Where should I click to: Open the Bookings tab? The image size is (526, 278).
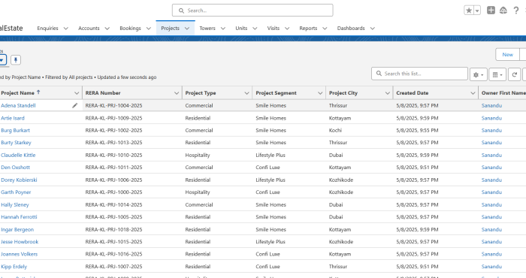pos(130,28)
